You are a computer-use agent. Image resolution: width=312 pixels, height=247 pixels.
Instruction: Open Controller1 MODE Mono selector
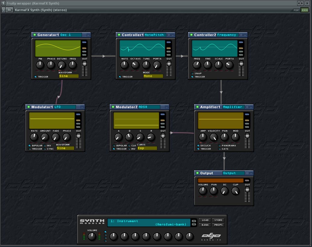click(153, 76)
